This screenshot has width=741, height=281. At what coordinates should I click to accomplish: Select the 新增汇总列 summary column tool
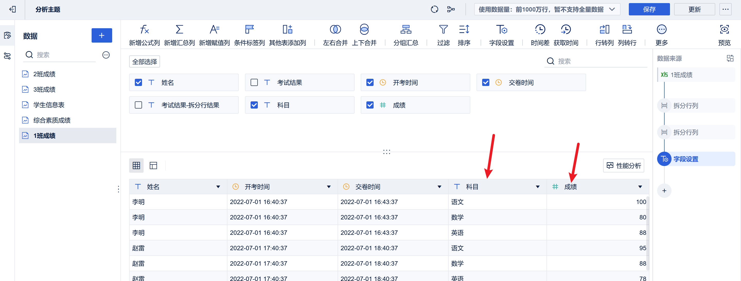click(179, 30)
